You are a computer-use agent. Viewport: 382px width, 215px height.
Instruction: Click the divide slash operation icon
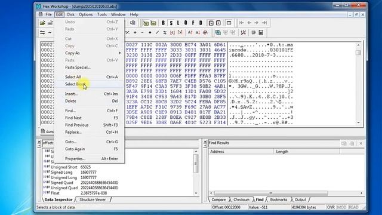[x=158, y=32]
